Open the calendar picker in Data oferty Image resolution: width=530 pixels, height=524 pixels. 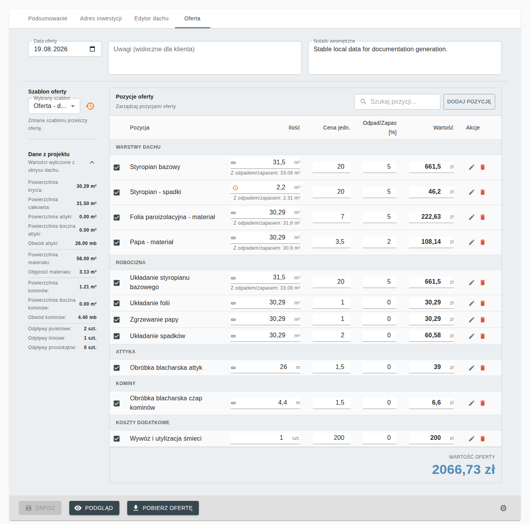pyautogui.click(x=92, y=49)
